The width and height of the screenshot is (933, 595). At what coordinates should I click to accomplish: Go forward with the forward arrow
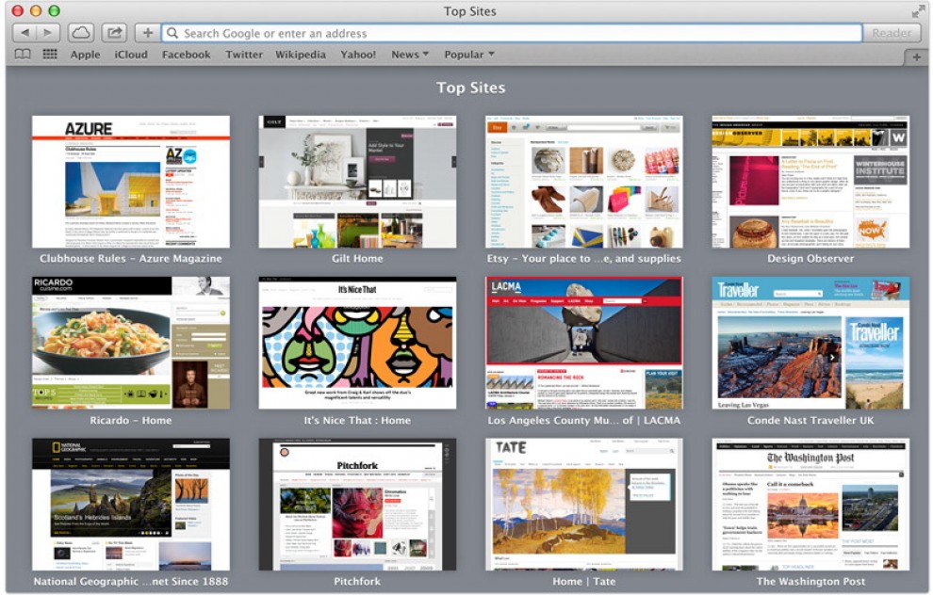[48, 33]
